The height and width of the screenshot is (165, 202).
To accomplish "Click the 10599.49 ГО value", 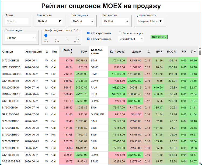I will pos(81,60).
